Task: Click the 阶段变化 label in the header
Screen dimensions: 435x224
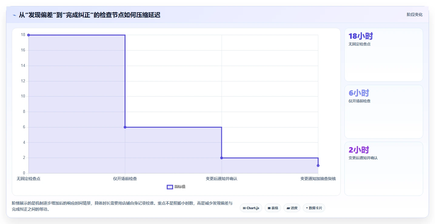Action: pyautogui.click(x=414, y=15)
